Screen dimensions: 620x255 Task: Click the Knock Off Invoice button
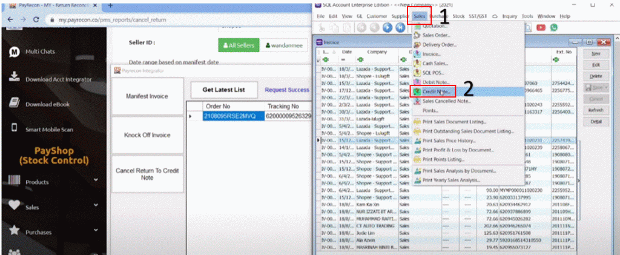click(148, 135)
